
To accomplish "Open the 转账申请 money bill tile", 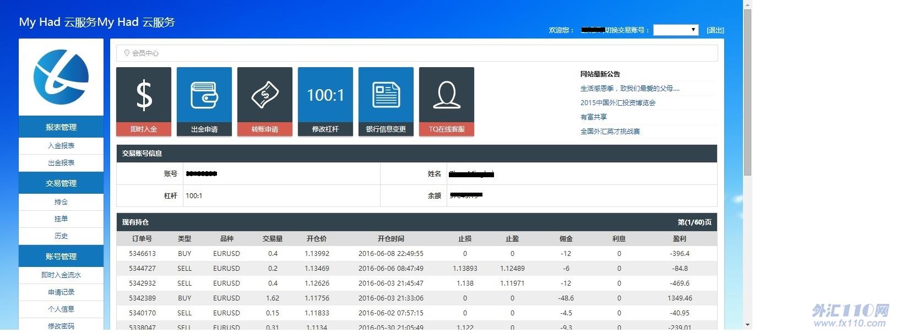I will pos(265,101).
